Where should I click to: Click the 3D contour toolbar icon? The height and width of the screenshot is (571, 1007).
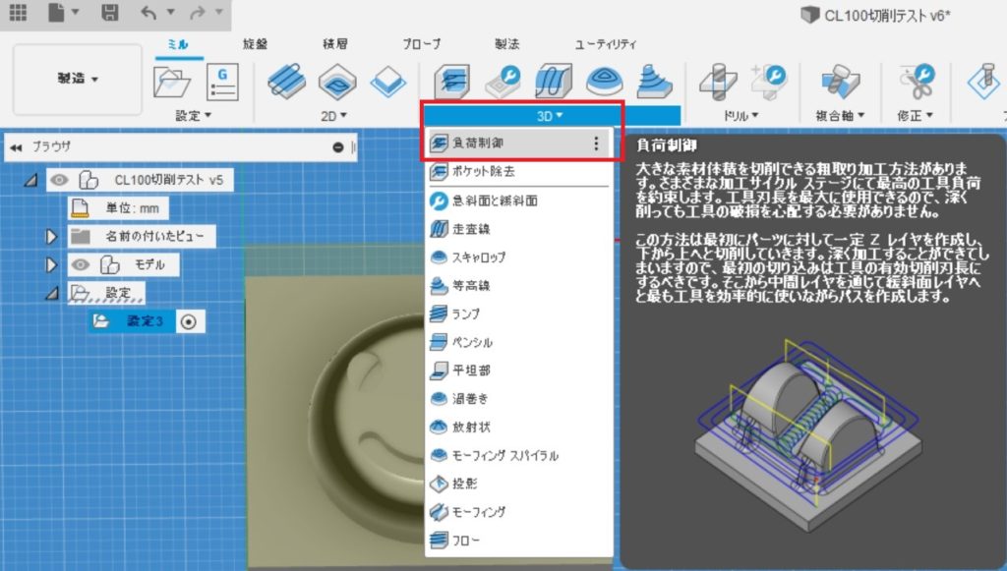coord(654,81)
